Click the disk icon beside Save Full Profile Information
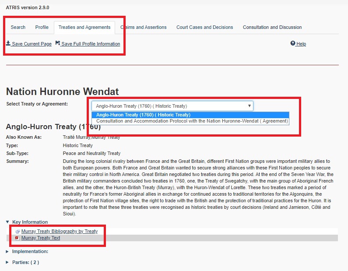This screenshot has height=271, width=348. 58,43
